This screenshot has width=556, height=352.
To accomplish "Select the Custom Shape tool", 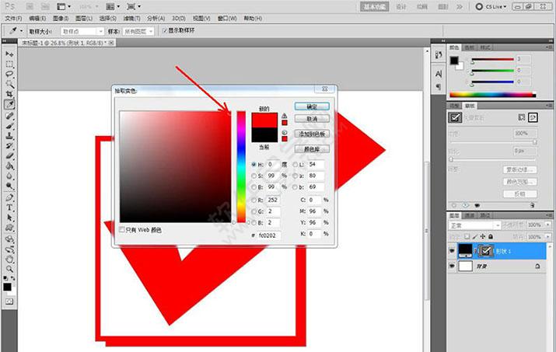I will tap(9, 228).
